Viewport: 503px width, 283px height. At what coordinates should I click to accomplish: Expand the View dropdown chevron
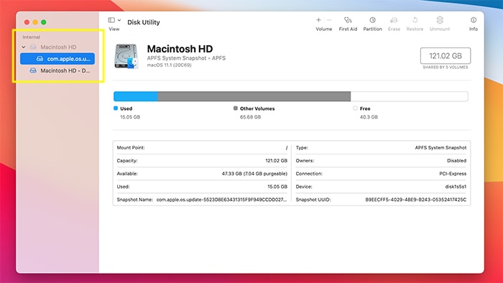pyautogui.click(x=119, y=20)
